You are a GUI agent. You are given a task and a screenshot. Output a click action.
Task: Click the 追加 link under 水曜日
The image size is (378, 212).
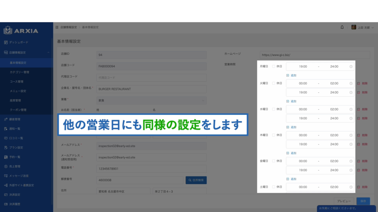click(x=293, y=127)
